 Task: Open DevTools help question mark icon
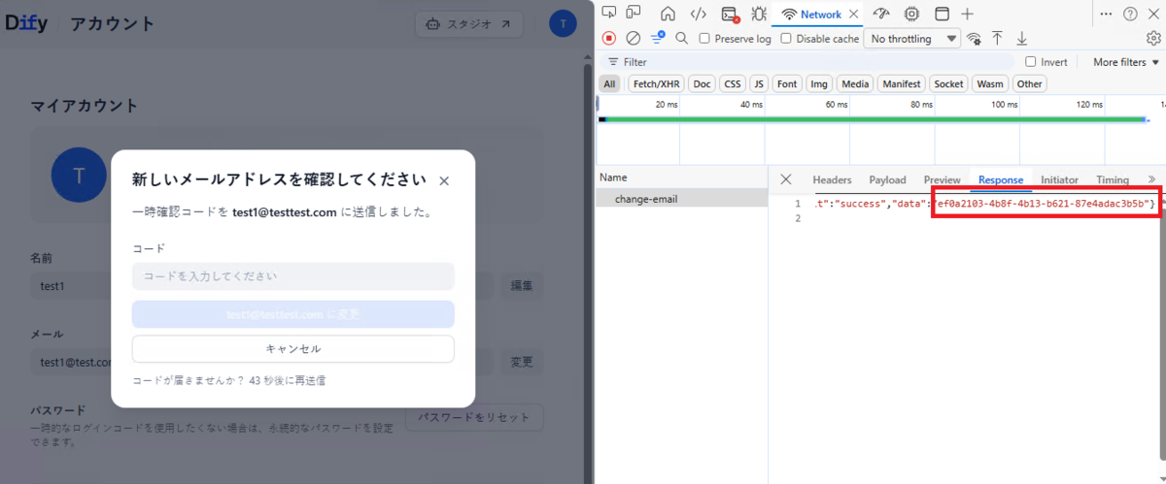(x=1130, y=14)
